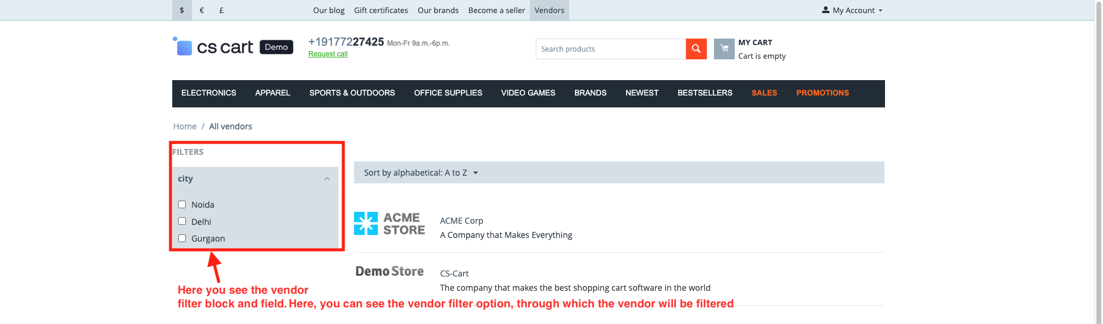The image size is (1103, 324).
Task: Click the Home breadcrumb link
Action: click(185, 126)
